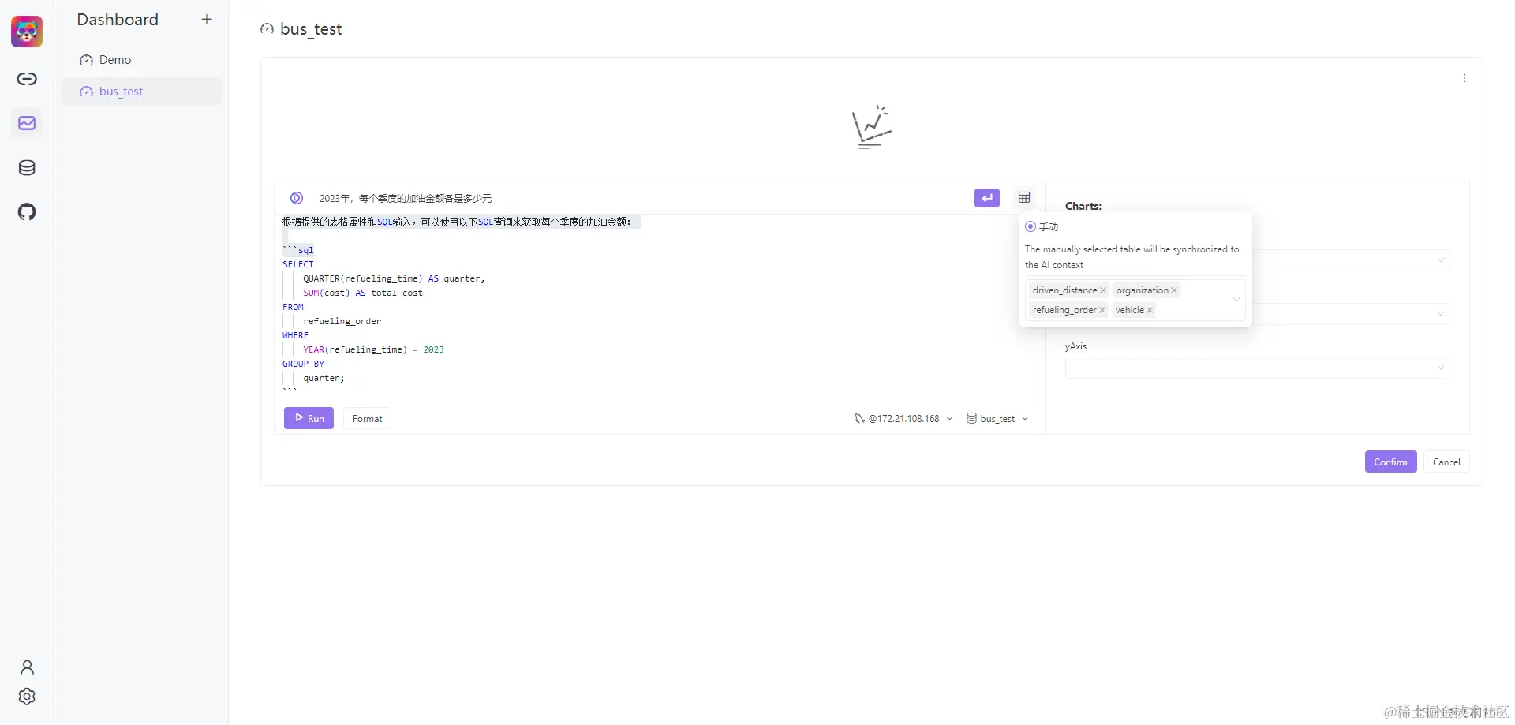Format the SQL code

[367, 418]
